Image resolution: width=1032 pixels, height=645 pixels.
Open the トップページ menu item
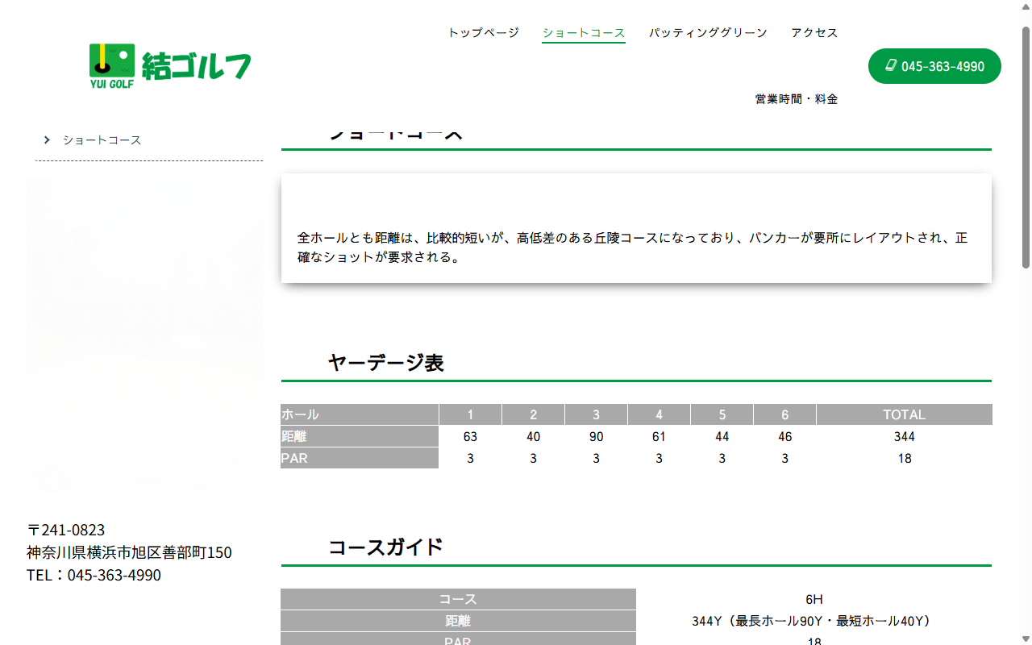click(484, 33)
